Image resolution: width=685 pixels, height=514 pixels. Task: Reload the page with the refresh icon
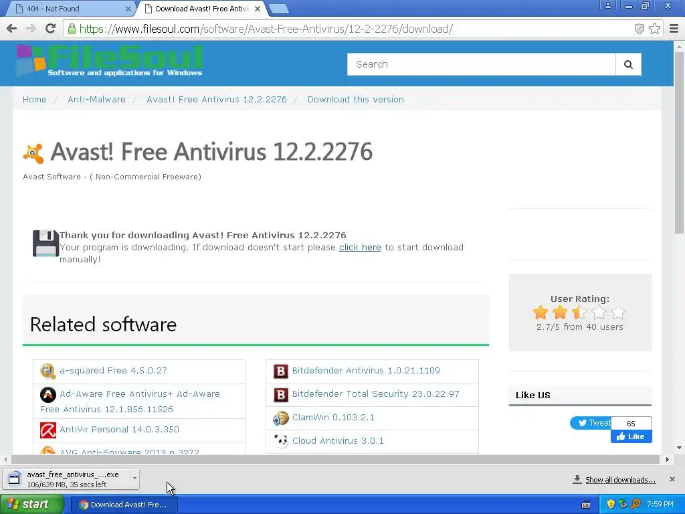(50, 29)
